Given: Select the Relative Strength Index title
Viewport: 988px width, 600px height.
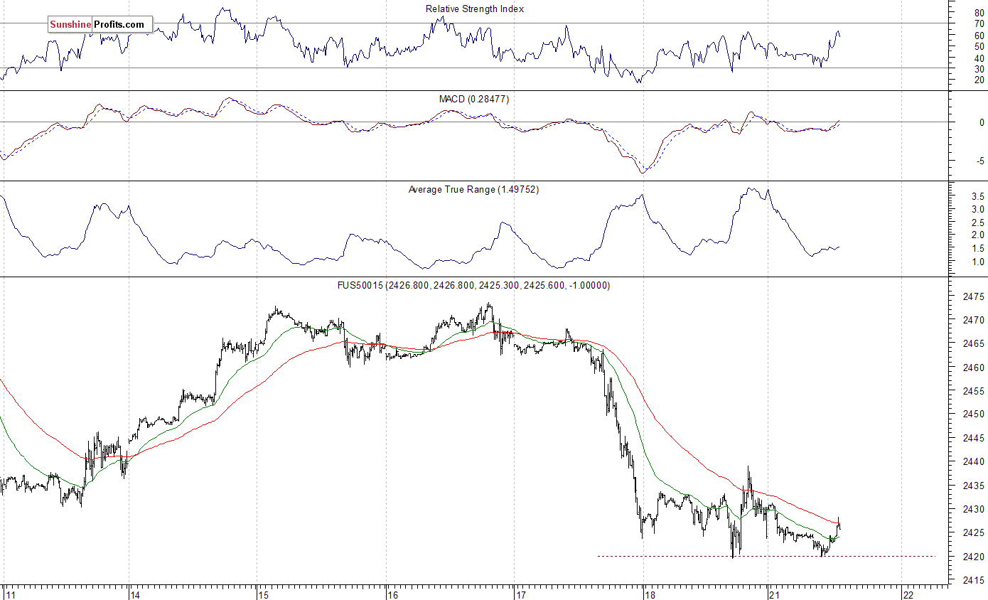Looking at the screenshot, I should [x=475, y=9].
